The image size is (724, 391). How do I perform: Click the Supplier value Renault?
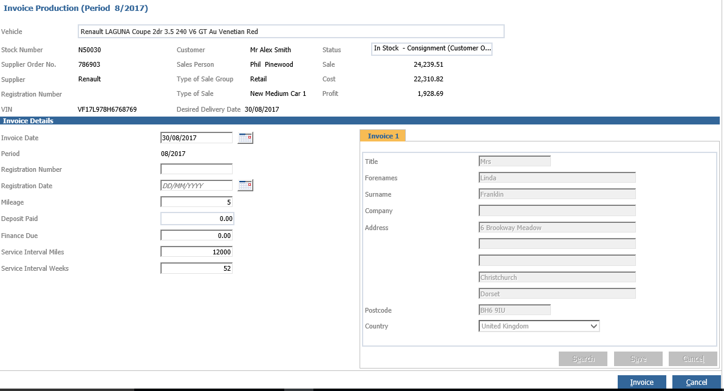(89, 79)
